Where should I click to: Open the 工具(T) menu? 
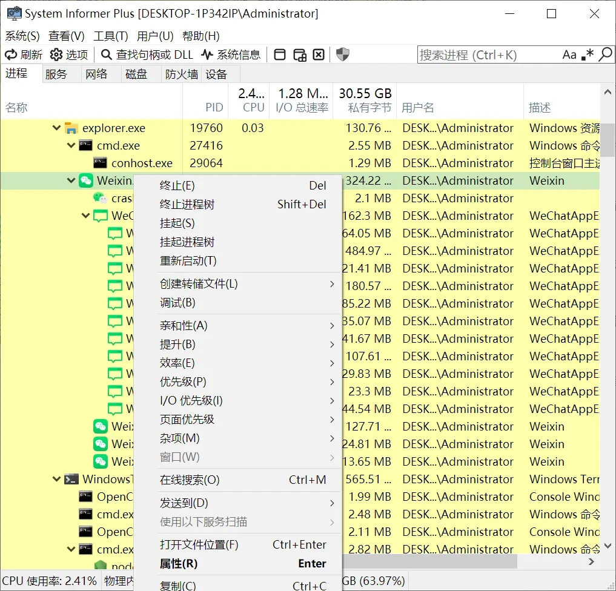point(111,36)
